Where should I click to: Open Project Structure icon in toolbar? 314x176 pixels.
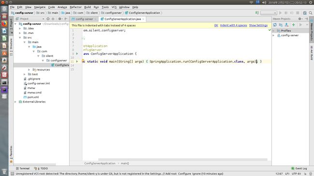point(305,13)
